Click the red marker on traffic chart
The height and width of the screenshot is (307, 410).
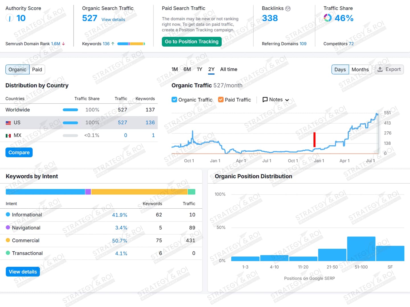pos(314,140)
